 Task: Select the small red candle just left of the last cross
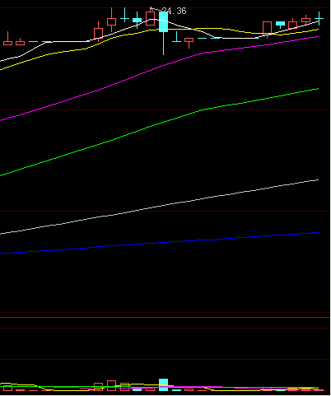[x=305, y=20]
